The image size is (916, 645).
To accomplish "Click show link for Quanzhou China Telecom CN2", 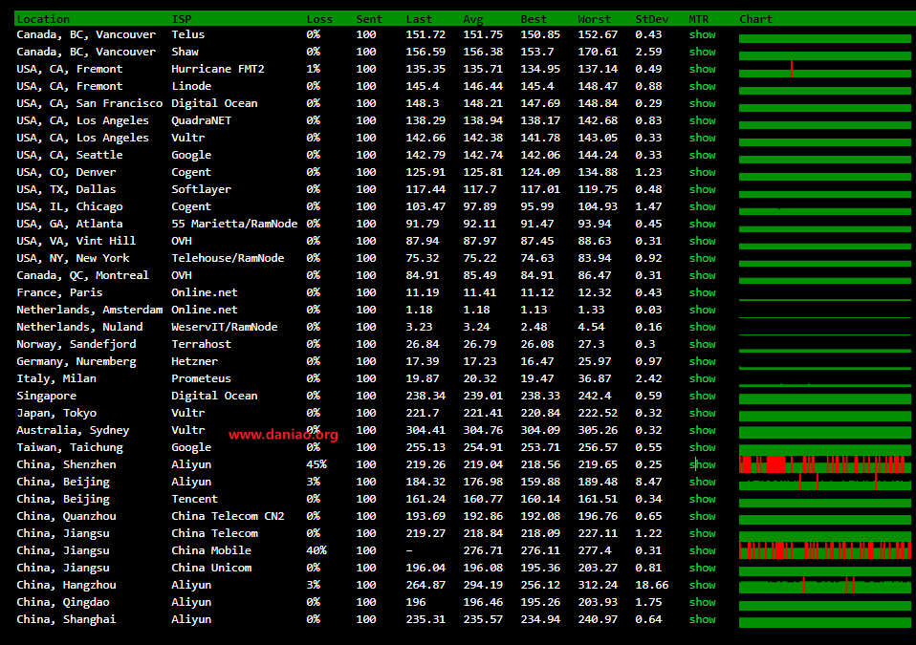I will (702, 517).
